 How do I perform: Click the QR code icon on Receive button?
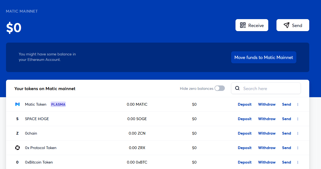click(x=243, y=25)
